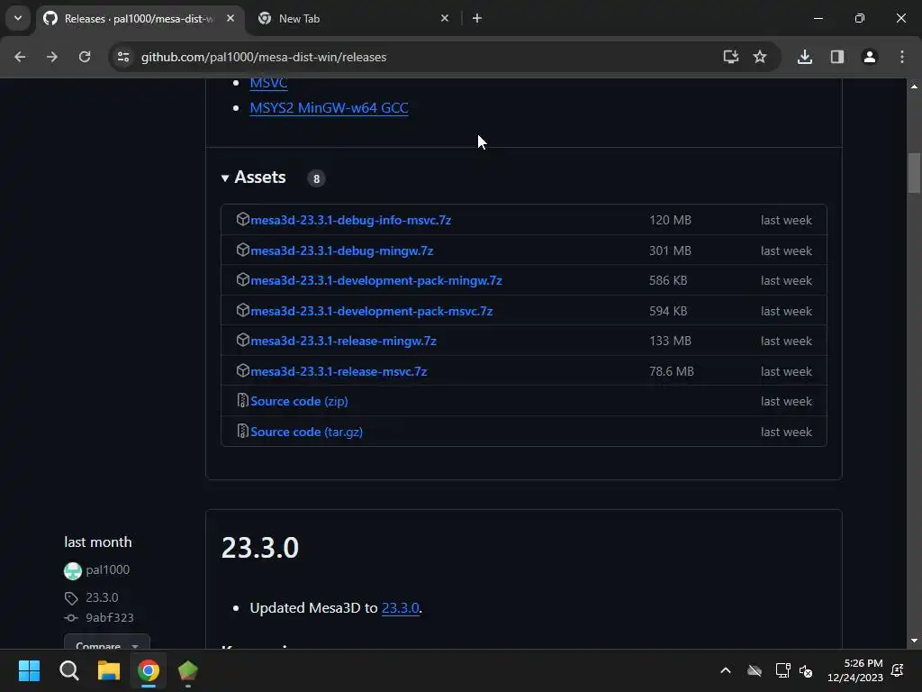The image size is (922, 692).
Task: Open site information icon in address bar
Action: tap(123, 57)
